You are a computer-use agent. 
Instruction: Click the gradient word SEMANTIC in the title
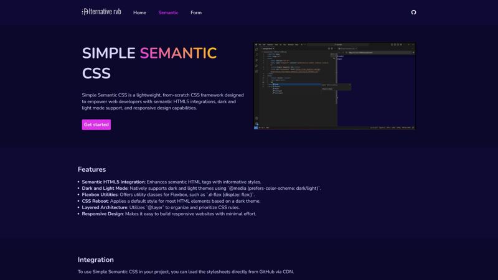point(178,53)
